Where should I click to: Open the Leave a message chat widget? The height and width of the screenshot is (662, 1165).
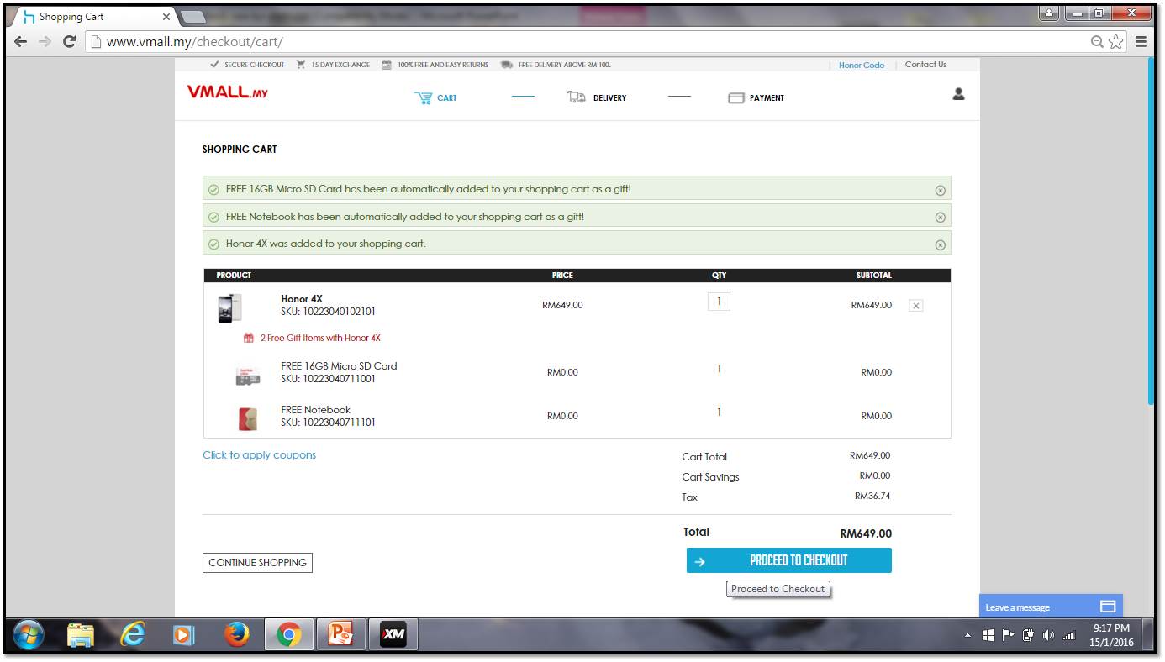(x=1051, y=607)
